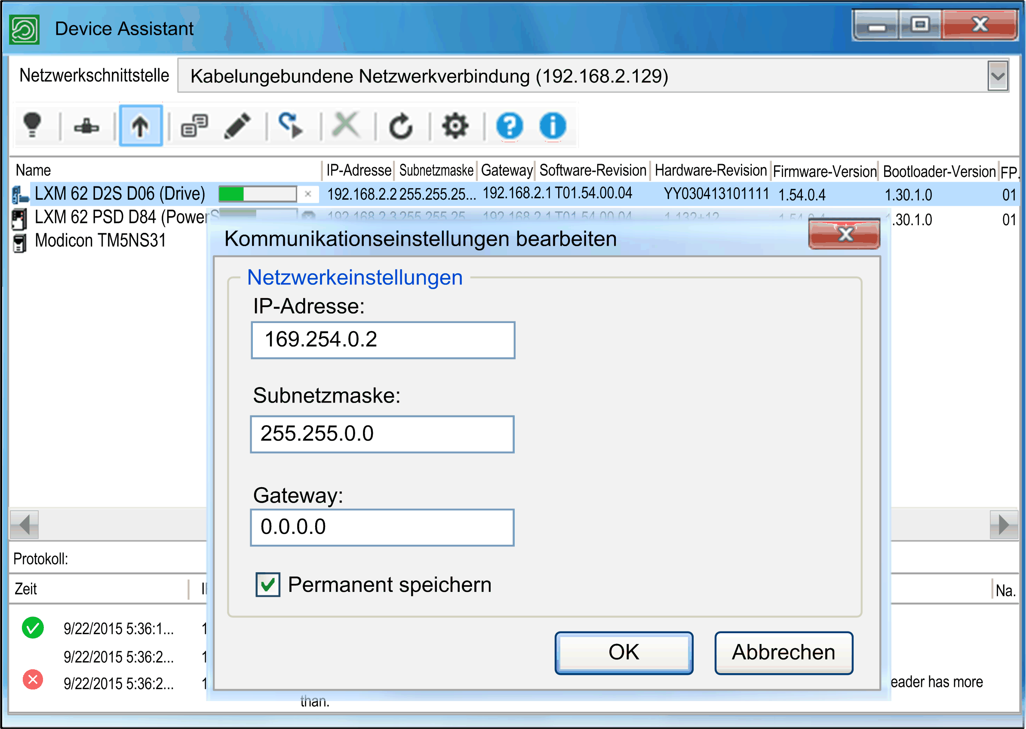Select the LXM 62 PSD D84 row
Screen dimensions: 1026x729
122,218
